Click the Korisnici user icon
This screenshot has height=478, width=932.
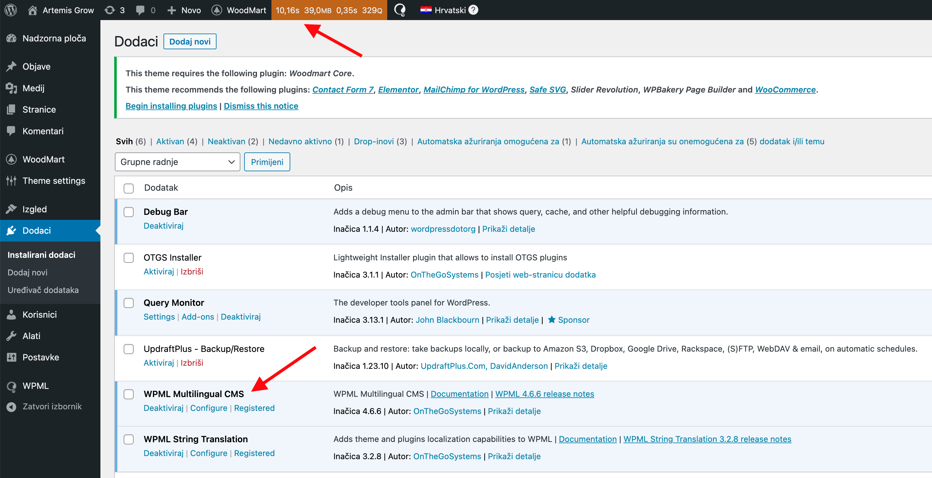click(x=12, y=315)
